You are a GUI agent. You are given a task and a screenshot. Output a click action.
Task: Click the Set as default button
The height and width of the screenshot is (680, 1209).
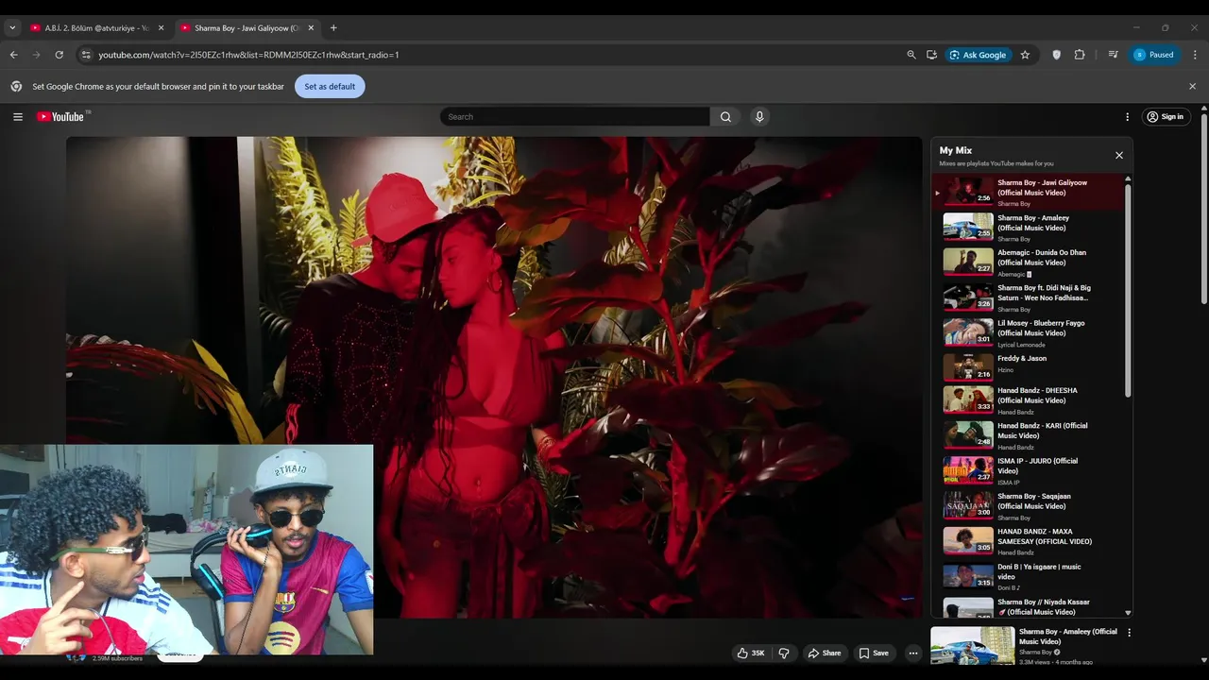(x=330, y=86)
